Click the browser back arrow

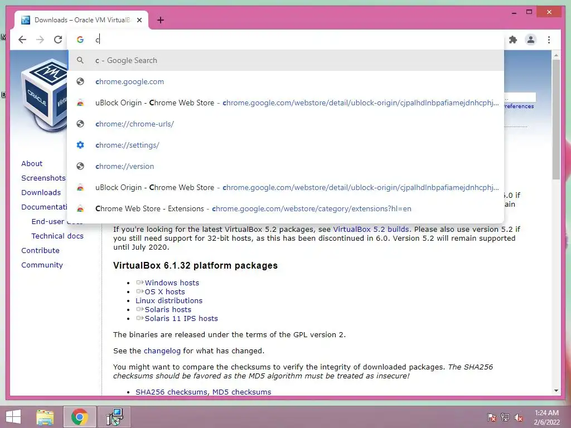[x=22, y=40]
